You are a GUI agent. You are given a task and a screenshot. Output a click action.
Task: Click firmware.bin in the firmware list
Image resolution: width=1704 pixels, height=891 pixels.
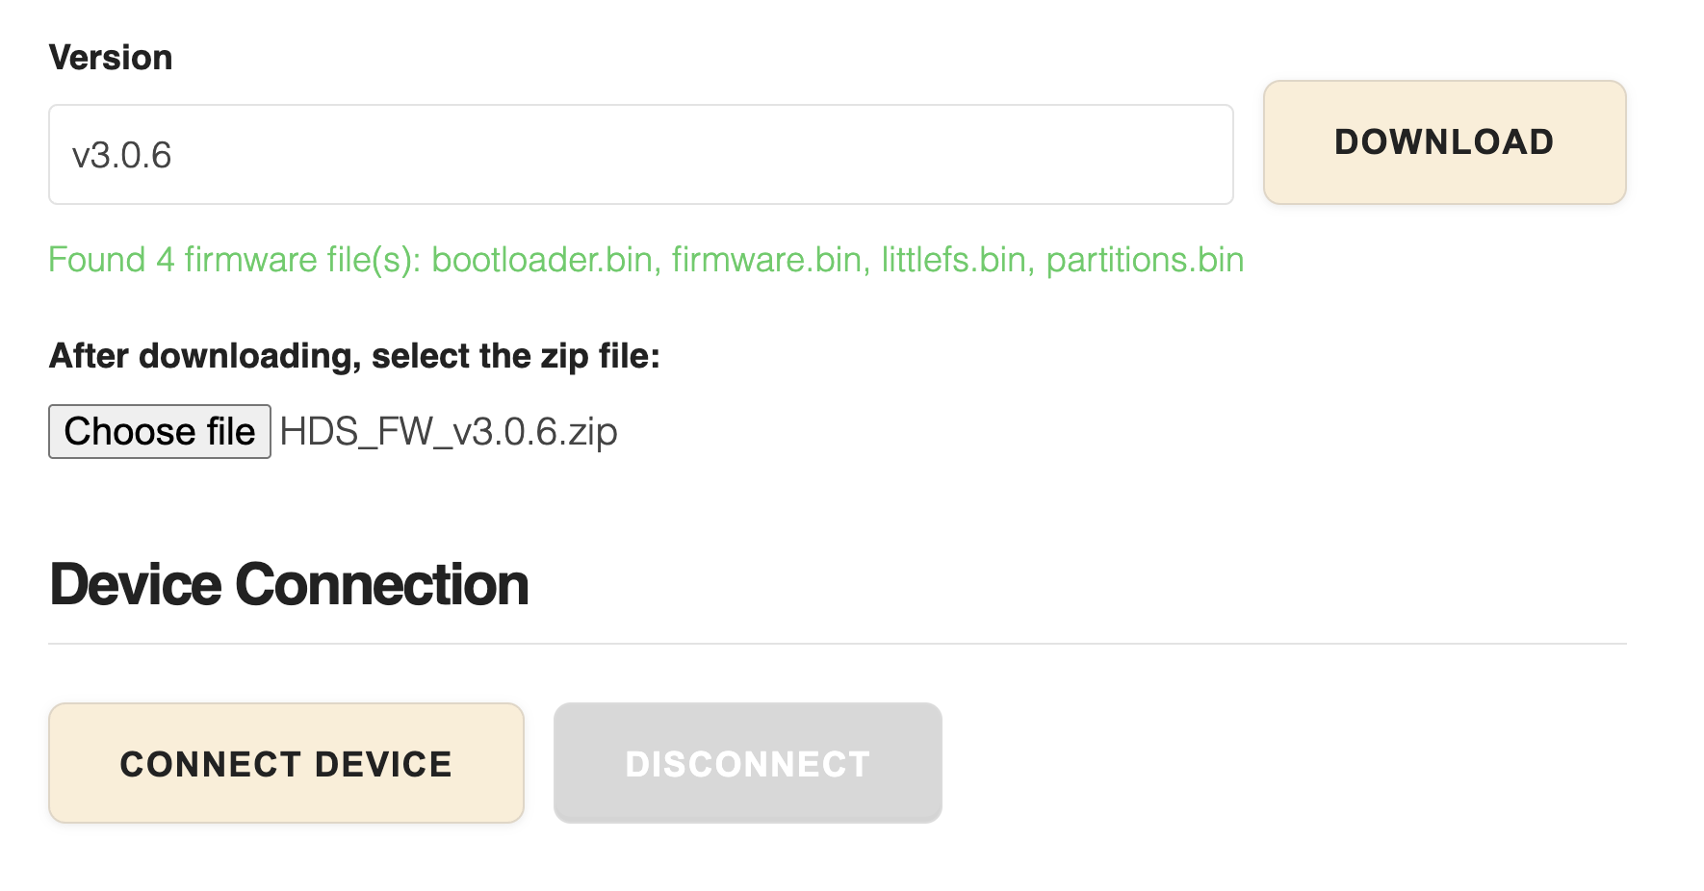point(766,260)
